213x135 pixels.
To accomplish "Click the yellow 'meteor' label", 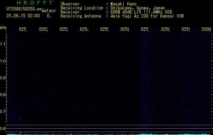I will point(49,11).
